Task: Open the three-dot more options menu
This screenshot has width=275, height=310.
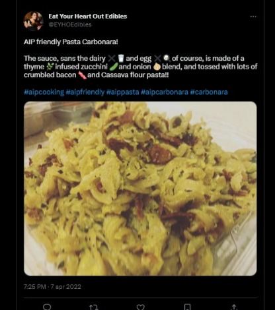Action: tap(253, 16)
